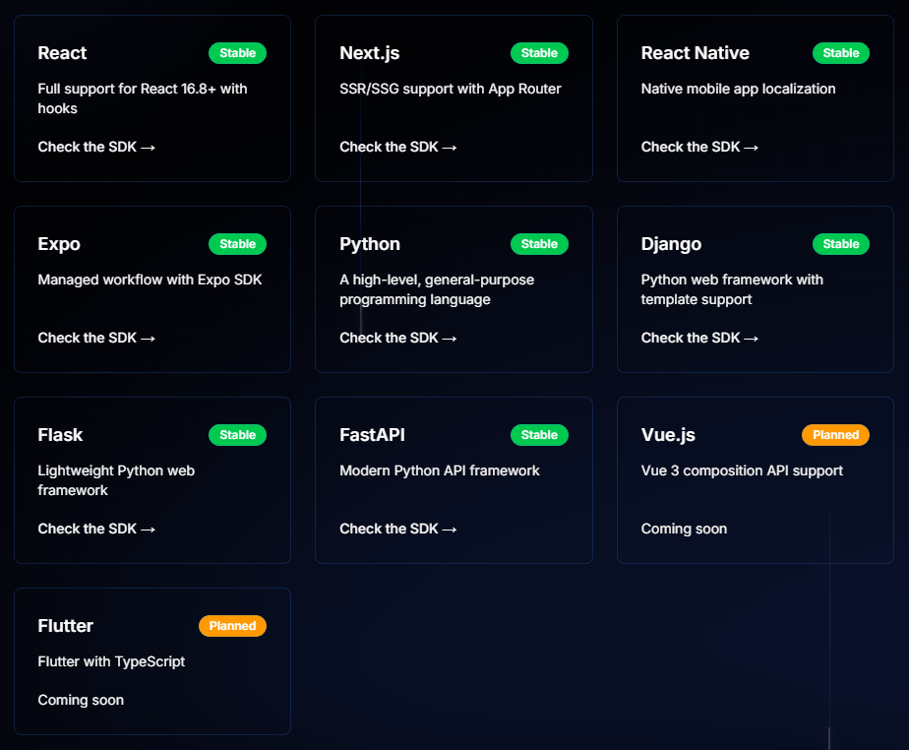Screen dimensions: 909x750
Task: Click the Stable badge on the Expo card
Action: click(238, 244)
